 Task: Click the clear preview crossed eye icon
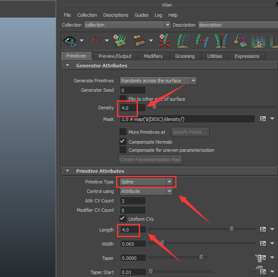[95, 41]
